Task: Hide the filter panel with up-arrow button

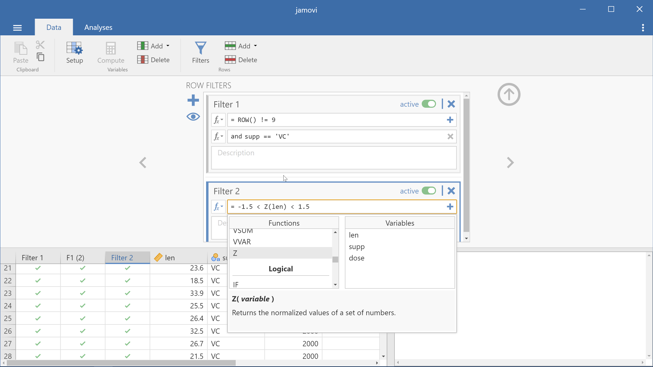Action: pyautogui.click(x=509, y=94)
